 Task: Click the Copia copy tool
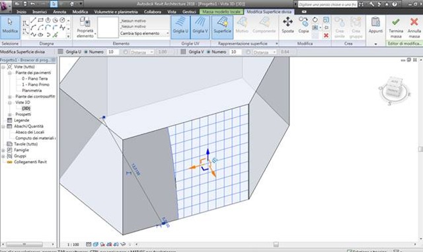(x=303, y=25)
